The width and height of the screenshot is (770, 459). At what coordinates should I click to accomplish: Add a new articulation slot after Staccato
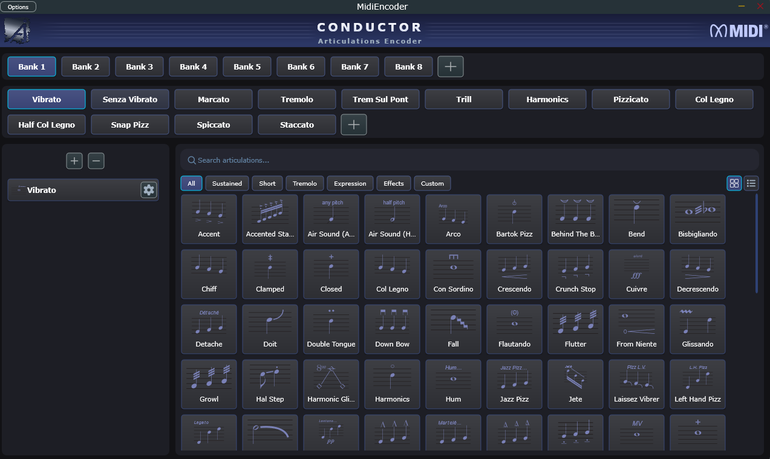354,125
